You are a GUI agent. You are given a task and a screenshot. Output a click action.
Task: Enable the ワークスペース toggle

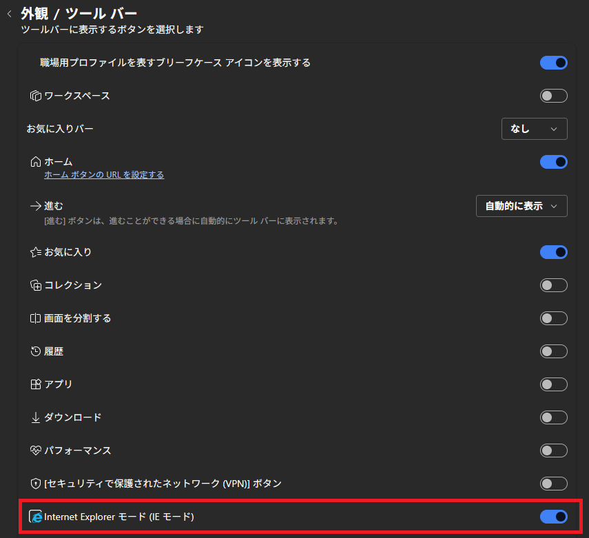point(554,96)
